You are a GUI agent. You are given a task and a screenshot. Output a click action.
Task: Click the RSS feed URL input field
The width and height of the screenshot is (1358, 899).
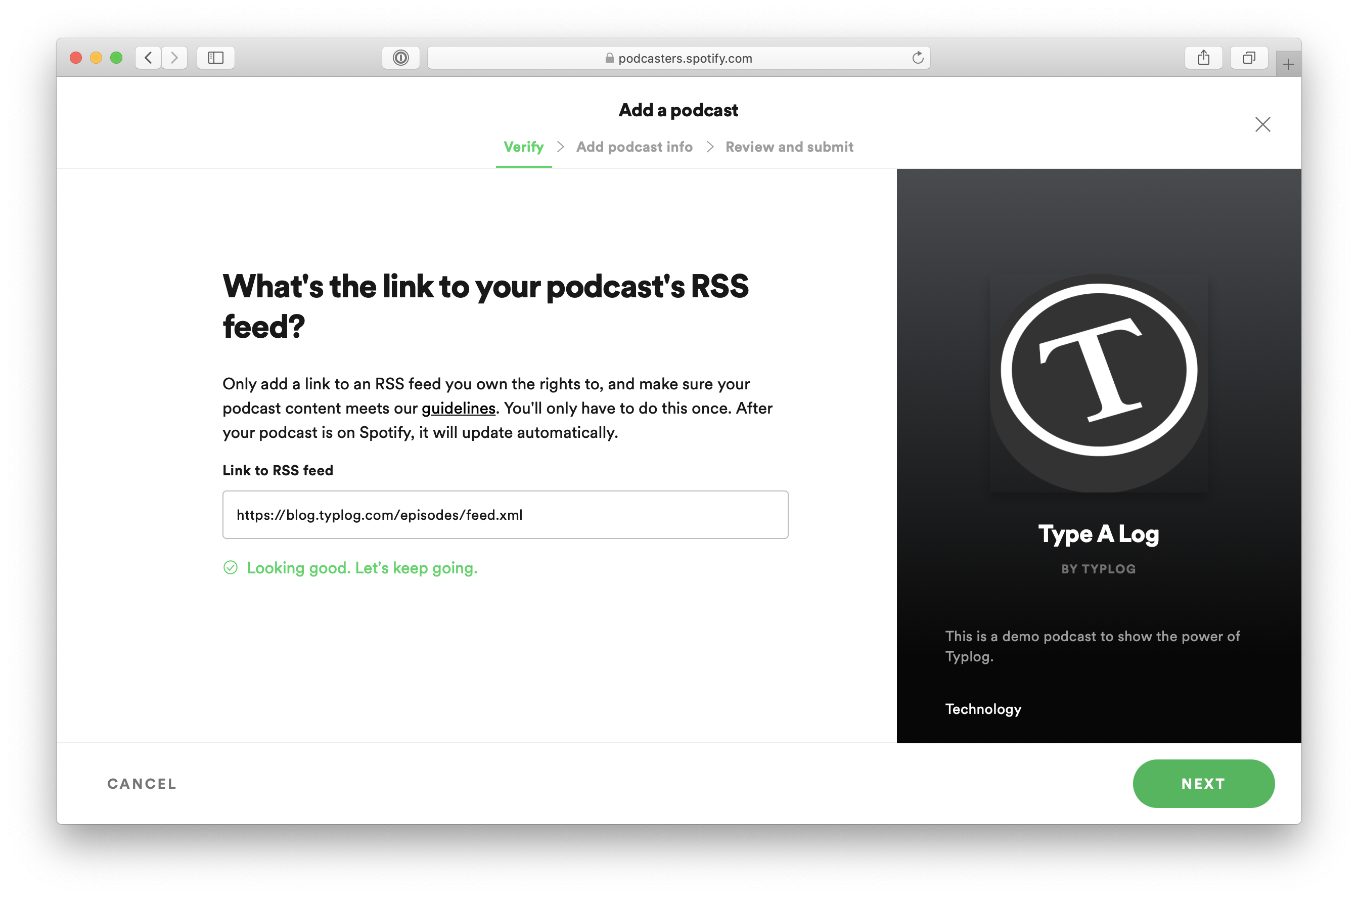pos(506,515)
